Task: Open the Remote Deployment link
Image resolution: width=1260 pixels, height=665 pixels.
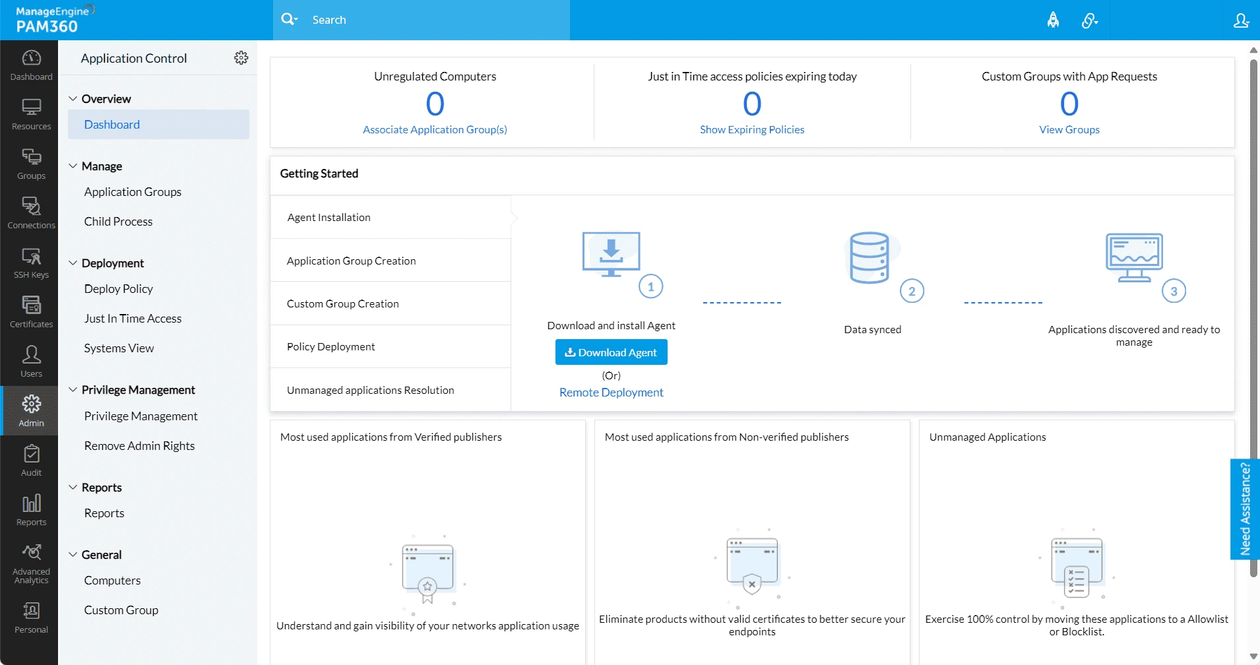Action: pyautogui.click(x=611, y=393)
